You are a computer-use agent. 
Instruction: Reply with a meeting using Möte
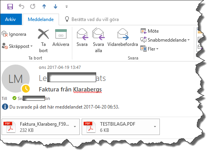[x=150, y=31]
